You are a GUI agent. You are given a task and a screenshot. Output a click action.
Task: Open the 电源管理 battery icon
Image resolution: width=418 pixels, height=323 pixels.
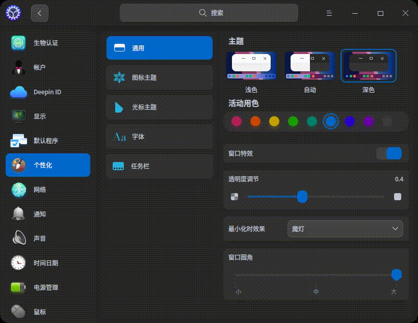[x=18, y=287]
